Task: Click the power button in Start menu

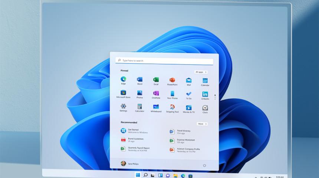Action: (204, 165)
